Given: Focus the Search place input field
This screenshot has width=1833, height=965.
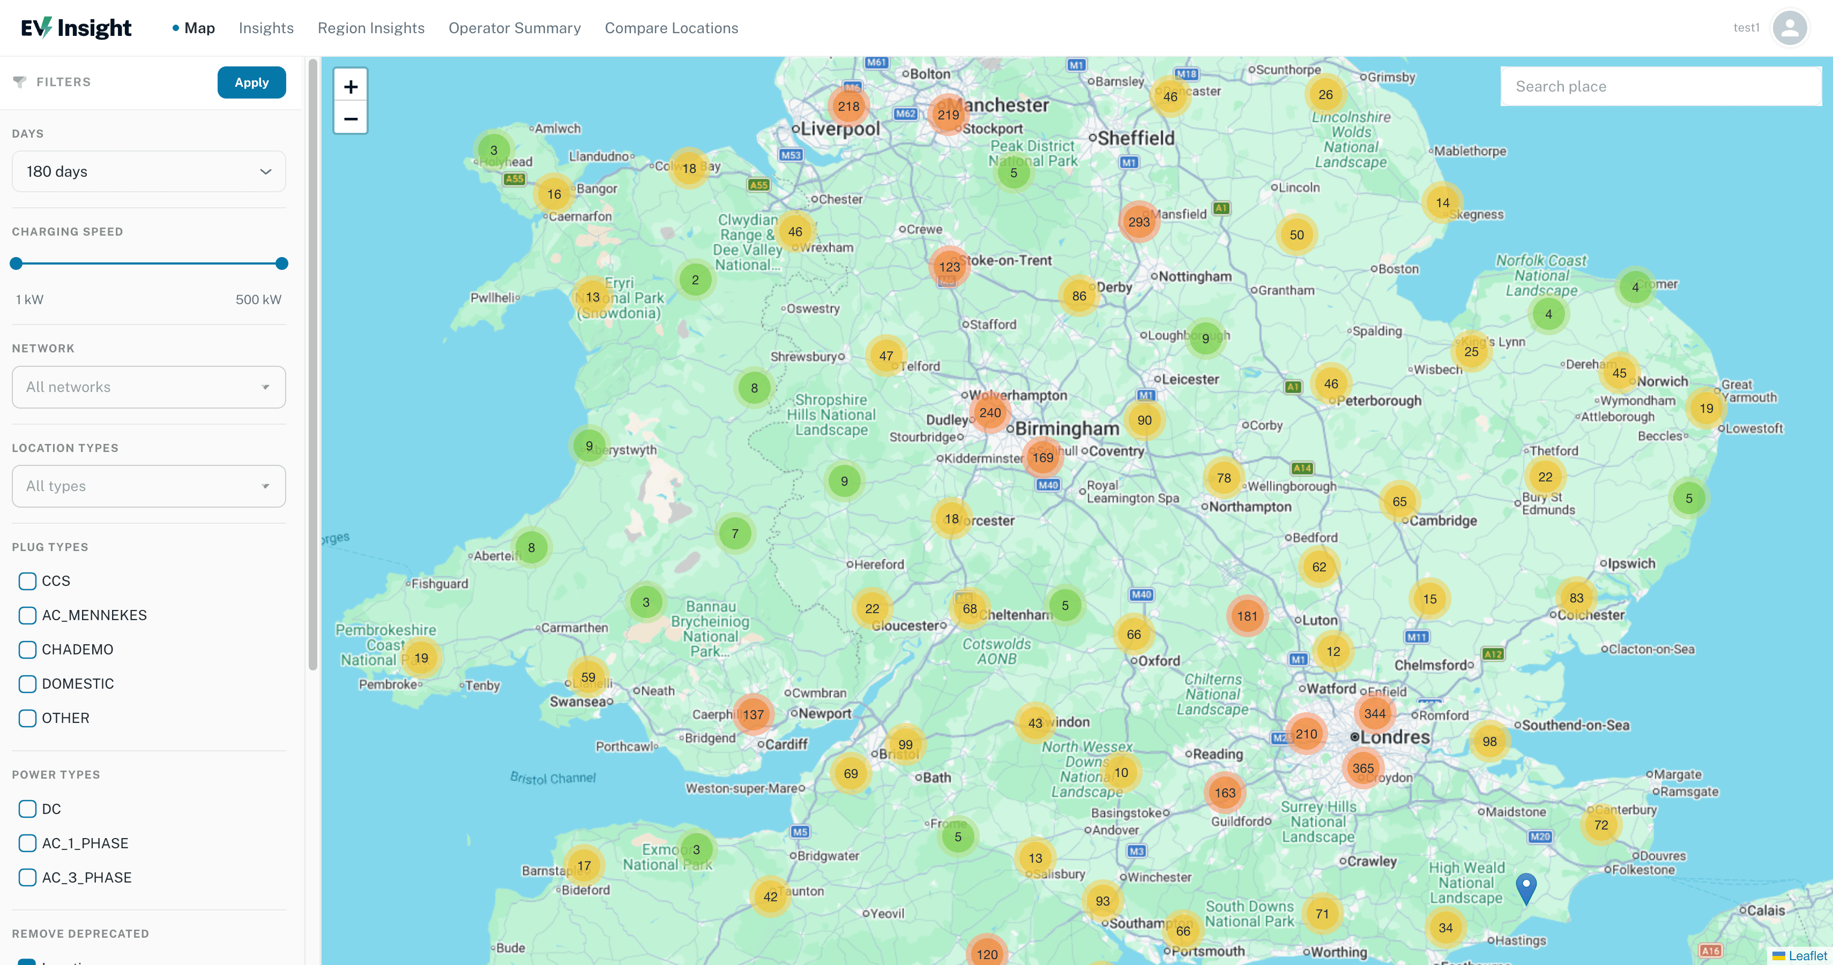Looking at the screenshot, I should (x=1661, y=87).
